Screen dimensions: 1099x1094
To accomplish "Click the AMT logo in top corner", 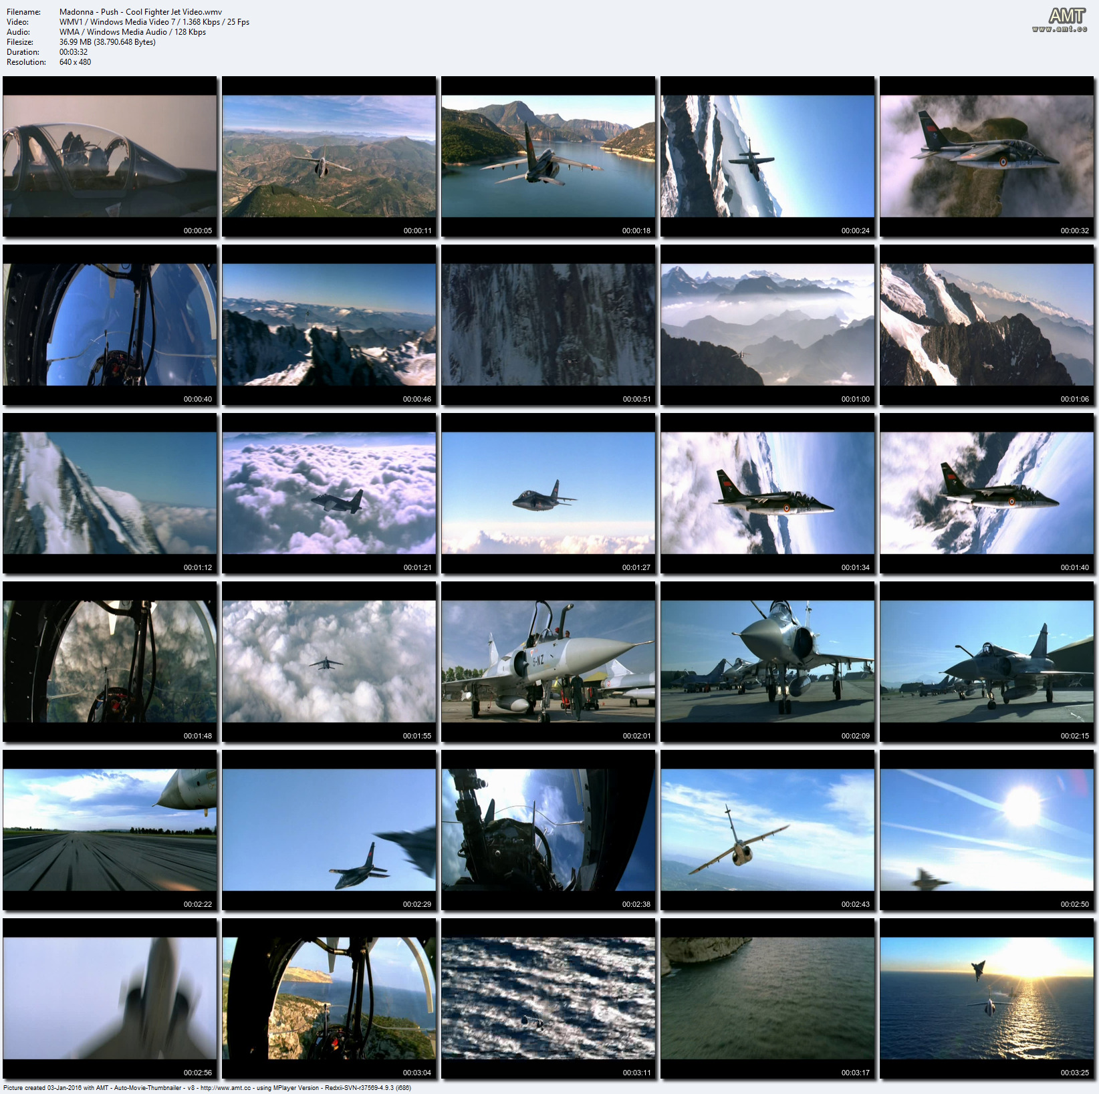I will click(1066, 15).
